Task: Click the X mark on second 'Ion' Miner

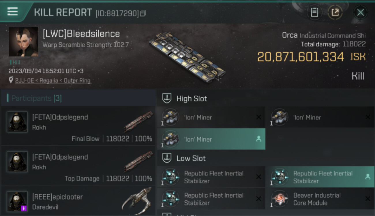Action: (x=368, y=117)
